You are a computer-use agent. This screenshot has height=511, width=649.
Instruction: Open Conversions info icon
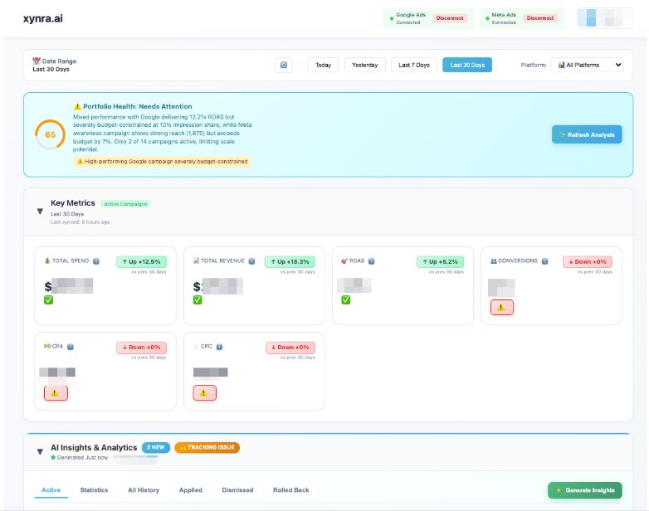(x=544, y=261)
